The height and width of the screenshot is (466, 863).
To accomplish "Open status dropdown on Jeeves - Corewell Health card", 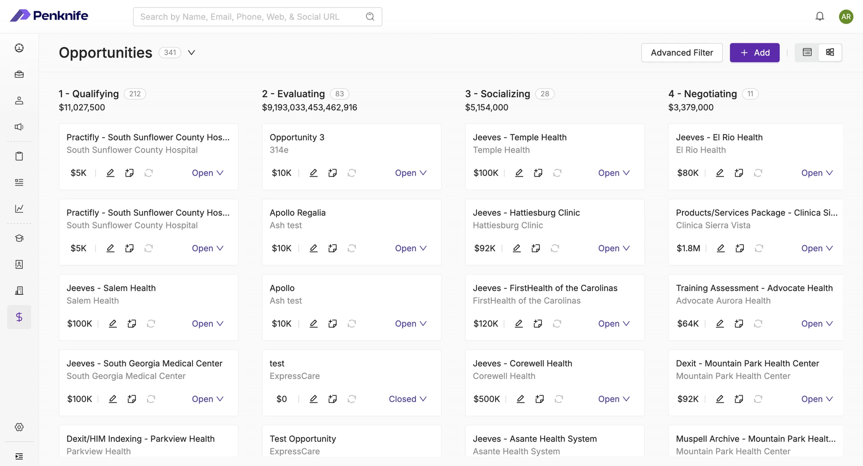I will tap(614, 399).
